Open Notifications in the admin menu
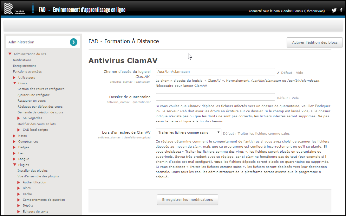This screenshot has width=346, height=216. click(22, 60)
